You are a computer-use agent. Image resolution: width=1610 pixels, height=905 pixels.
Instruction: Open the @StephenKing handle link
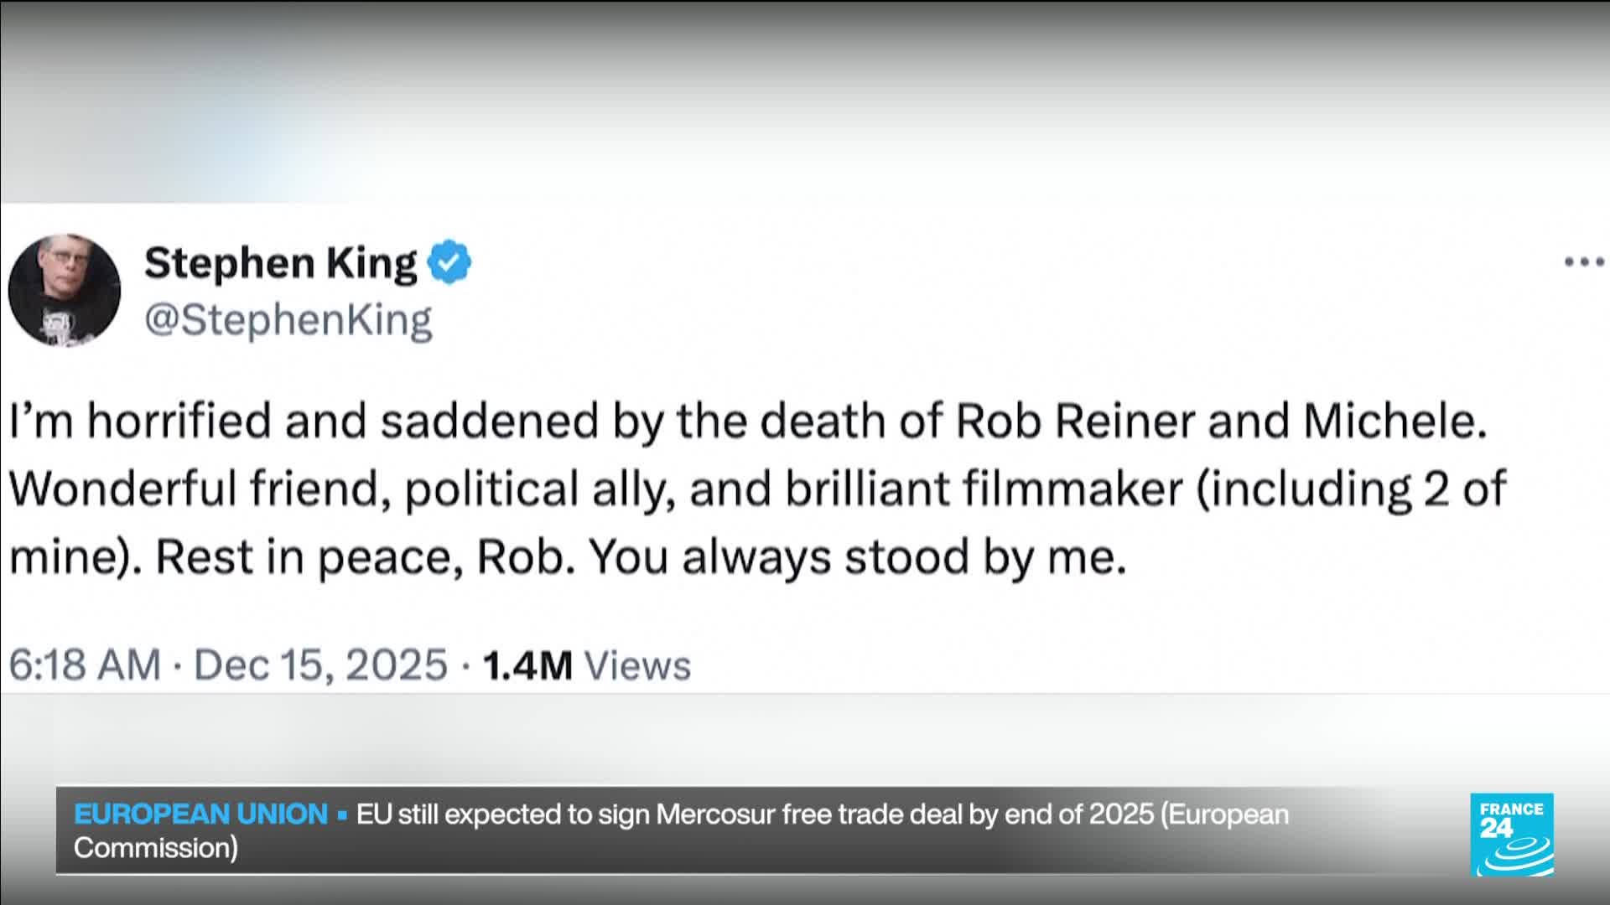[x=288, y=320]
